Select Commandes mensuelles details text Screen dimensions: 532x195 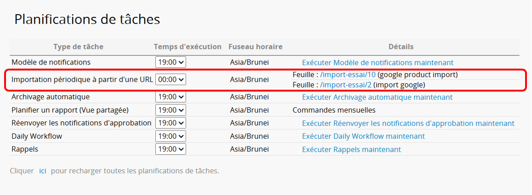(334, 110)
